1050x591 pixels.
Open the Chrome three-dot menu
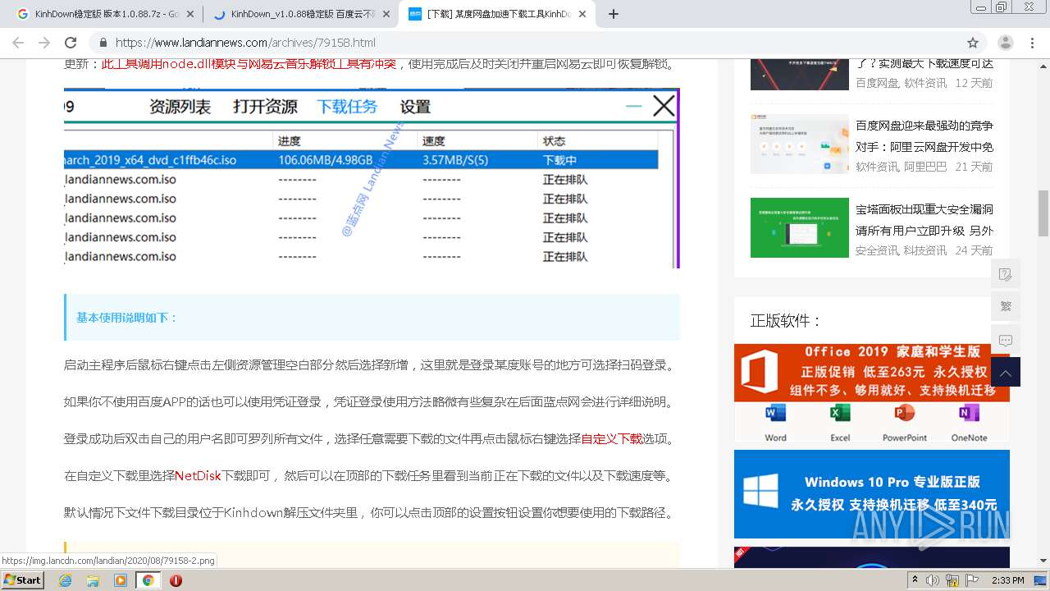[x=1033, y=43]
